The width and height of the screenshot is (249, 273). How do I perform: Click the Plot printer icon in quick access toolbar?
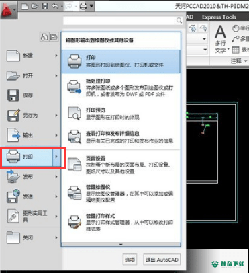click(83, 7)
